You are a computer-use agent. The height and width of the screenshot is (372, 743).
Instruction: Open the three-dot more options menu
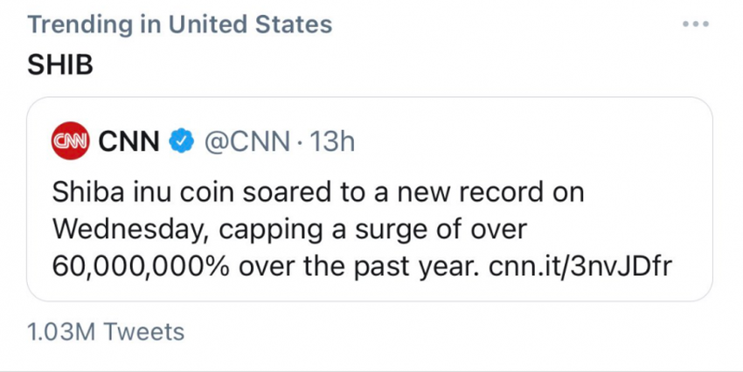pyautogui.click(x=696, y=24)
